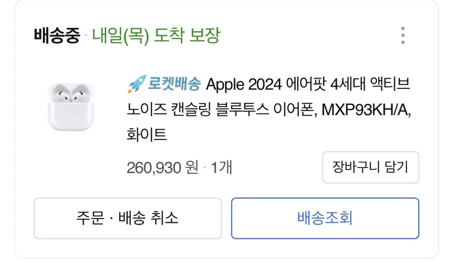Select 주문 · 배송 취소 button

[128, 218]
